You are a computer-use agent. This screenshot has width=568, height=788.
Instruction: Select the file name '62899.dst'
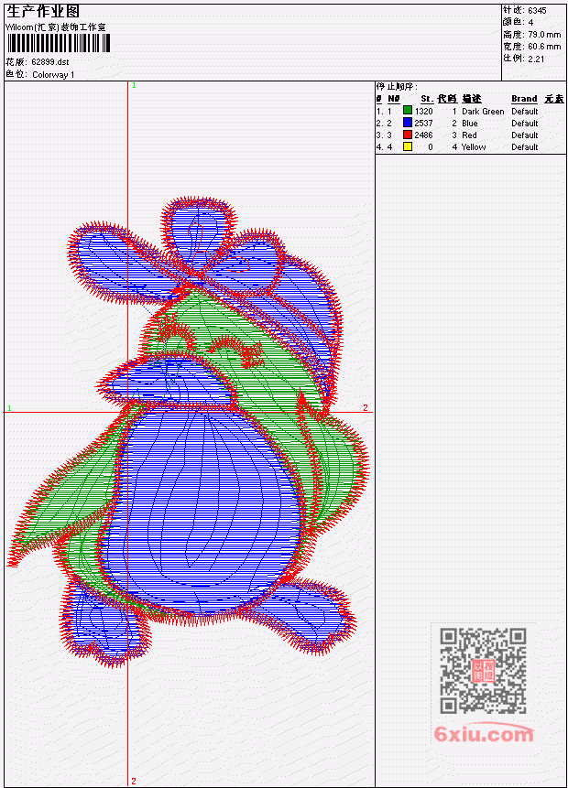[x=50, y=62]
